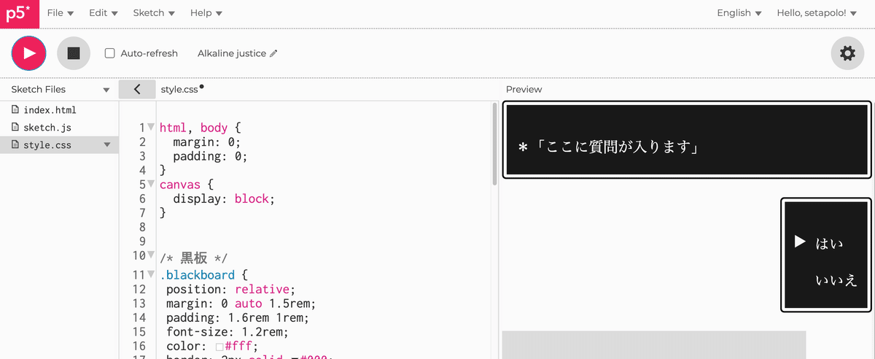Screen dimensions: 875x359
Task: Stop the sketch with the stop button
Action: coord(74,53)
